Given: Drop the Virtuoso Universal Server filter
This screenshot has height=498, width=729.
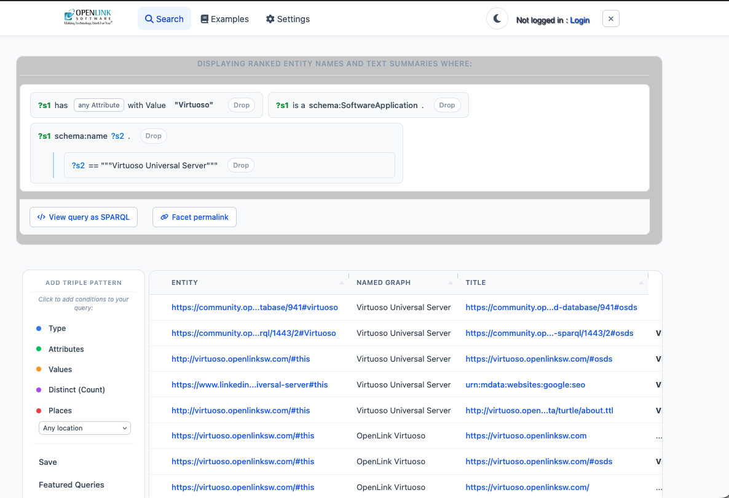Looking at the screenshot, I should [241, 165].
